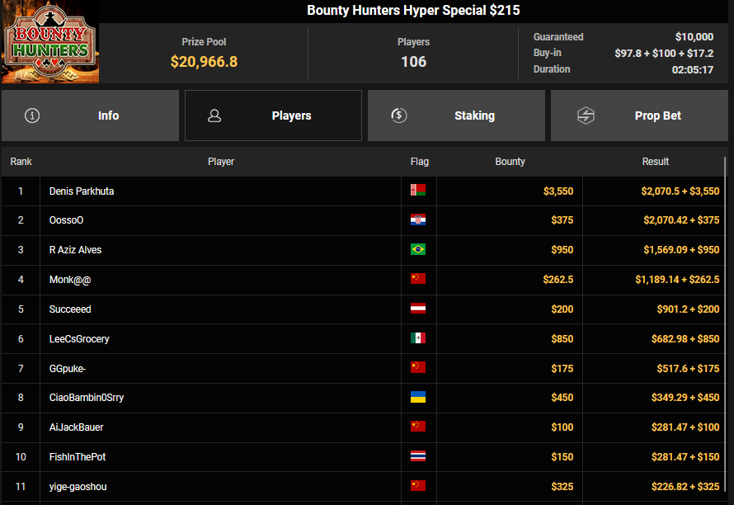Click the Brazil flag for R Aziz Alves
This screenshot has width=734, height=505.
pos(418,249)
